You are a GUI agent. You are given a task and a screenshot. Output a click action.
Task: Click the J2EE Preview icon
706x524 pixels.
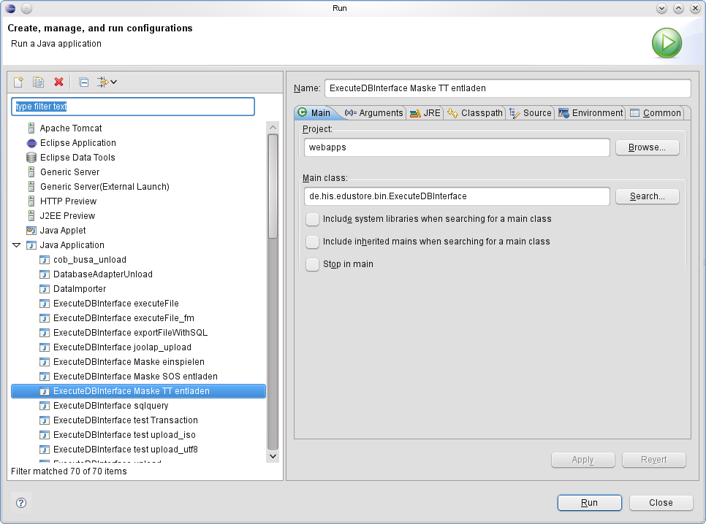31,216
